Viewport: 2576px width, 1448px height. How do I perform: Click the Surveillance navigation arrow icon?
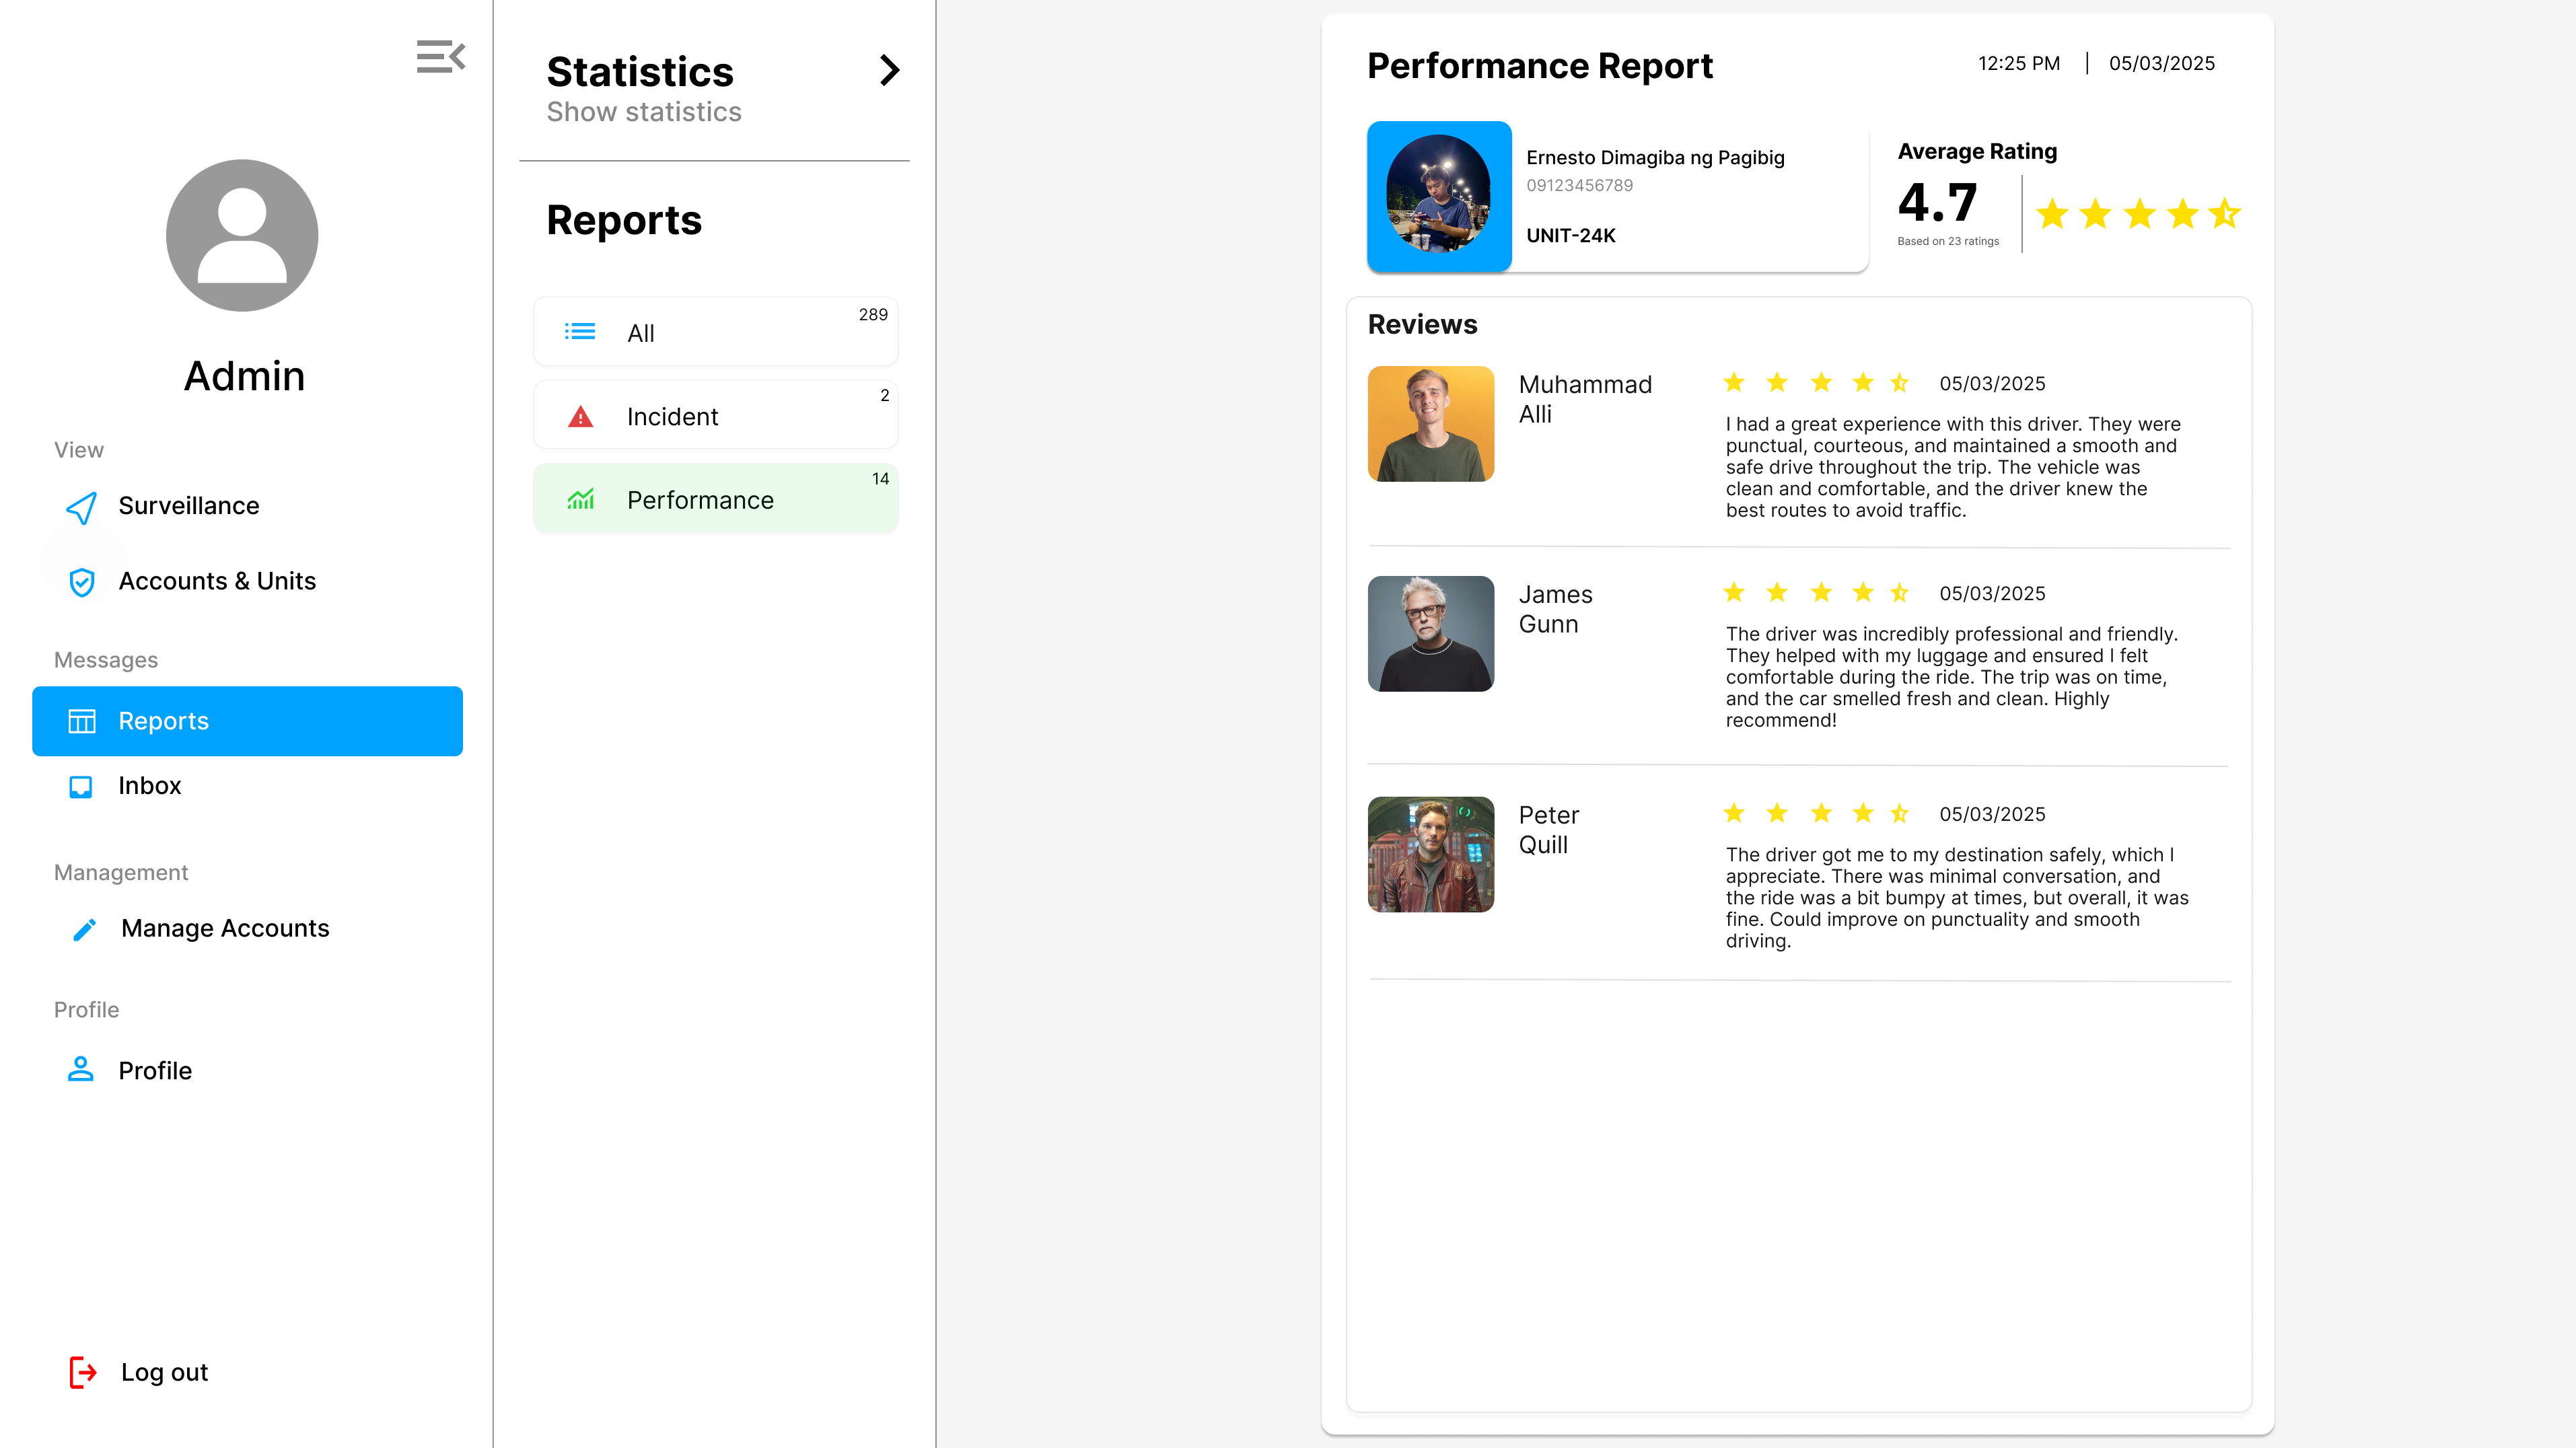pos(82,507)
